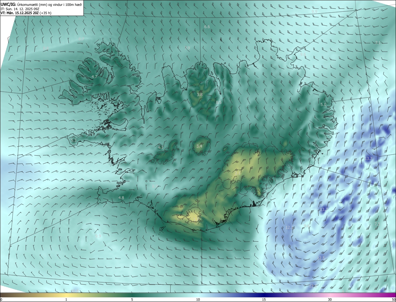Click the 3.8 value label

tap(200, 95)
